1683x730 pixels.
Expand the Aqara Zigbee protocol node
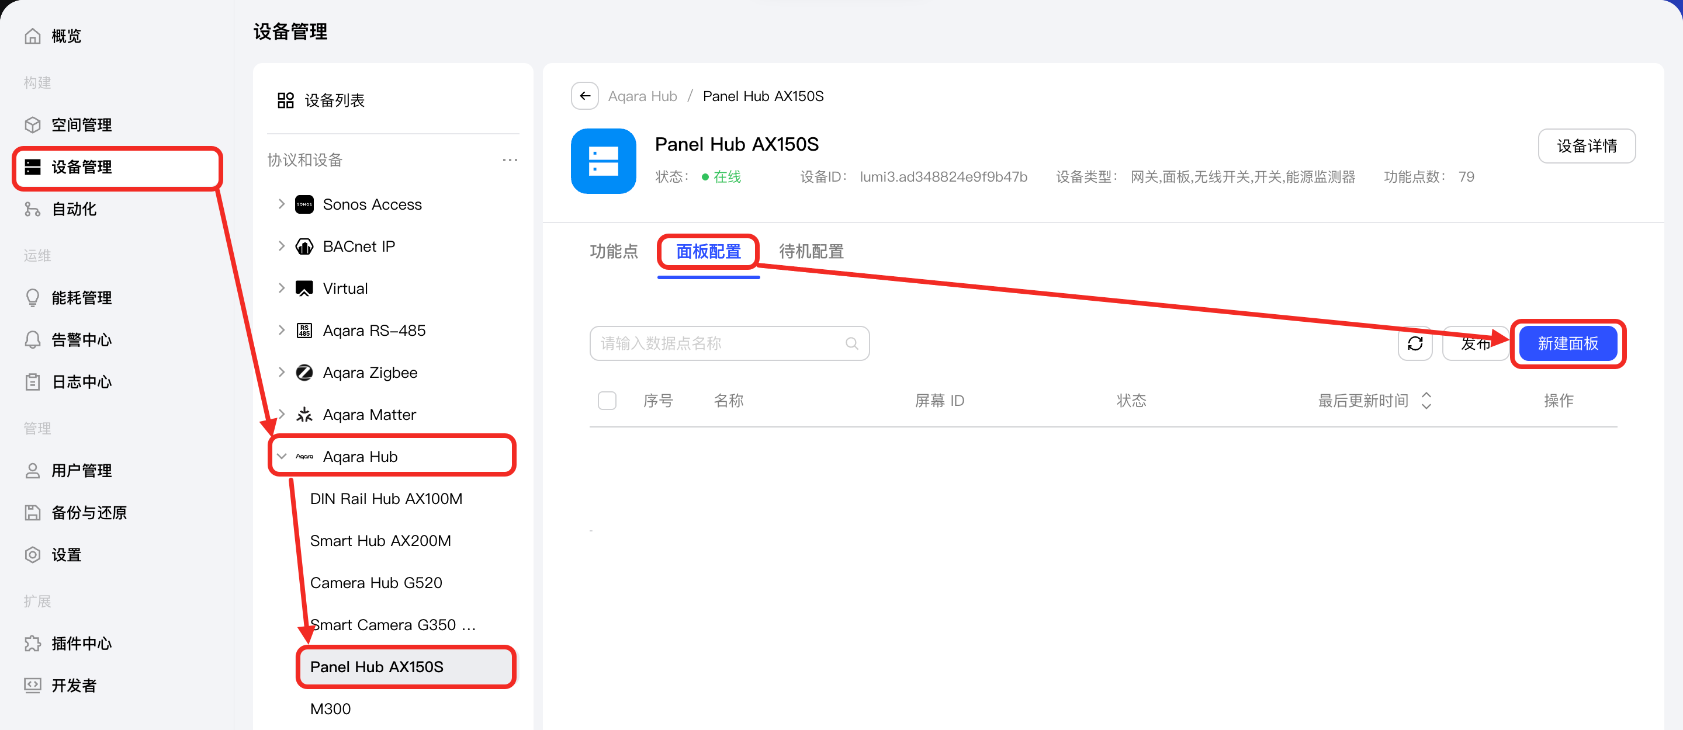point(282,372)
